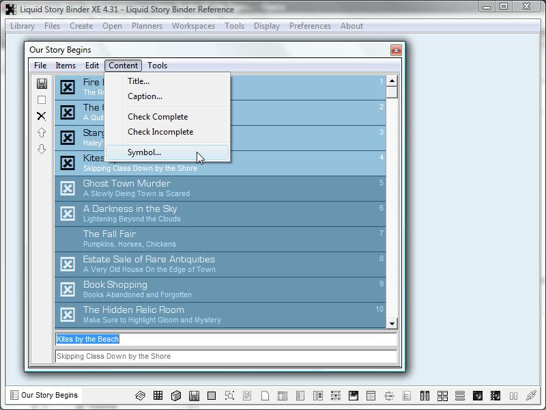This screenshot has height=410, width=546.
Task: Select Symbol... from the Content menu
Action: click(x=144, y=152)
